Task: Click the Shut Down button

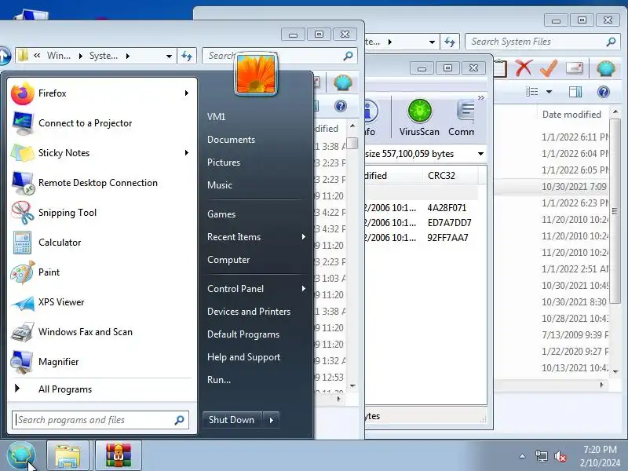Action: coord(232,420)
